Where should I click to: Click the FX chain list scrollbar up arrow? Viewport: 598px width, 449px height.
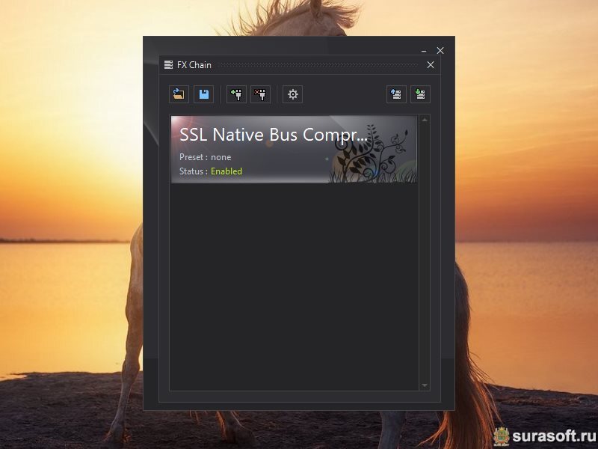pos(425,120)
